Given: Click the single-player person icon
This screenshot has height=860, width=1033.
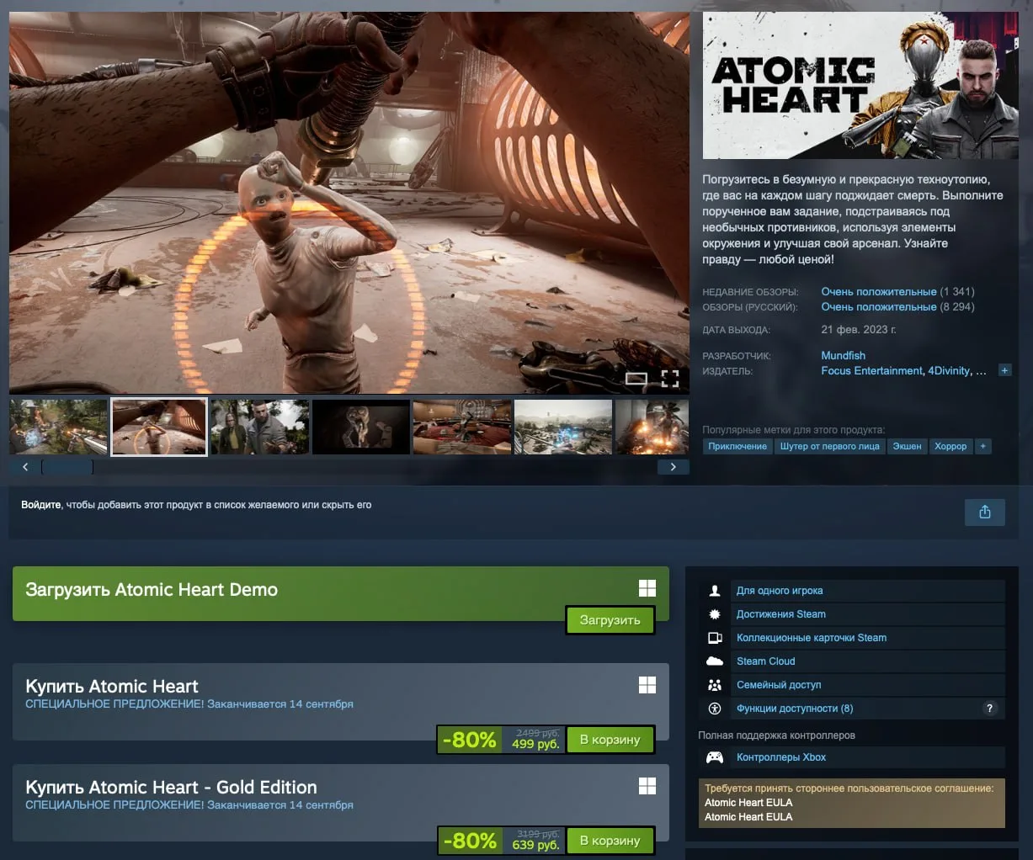Looking at the screenshot, I should coord(715,591).
